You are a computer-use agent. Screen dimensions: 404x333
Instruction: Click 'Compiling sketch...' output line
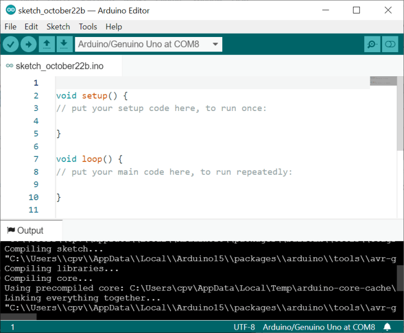coord(54,249)
